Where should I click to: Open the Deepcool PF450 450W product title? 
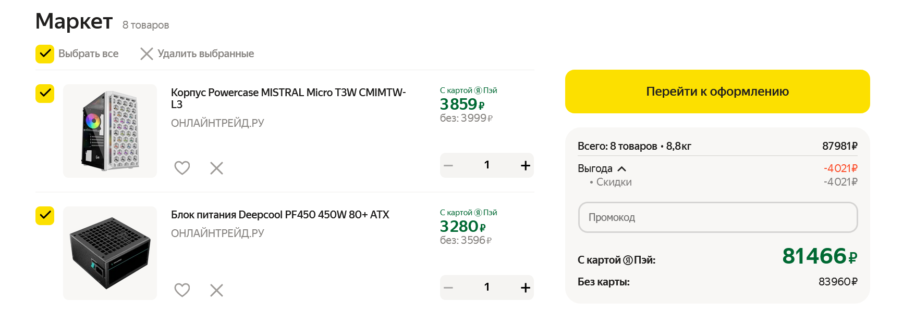click(280, 215)
